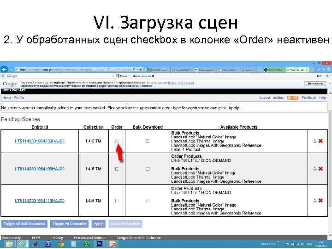Screen dimensions: 332x249
Task: Delete scene LT51140301984118HAJ00 using the red X
Action: pos(320,201)
